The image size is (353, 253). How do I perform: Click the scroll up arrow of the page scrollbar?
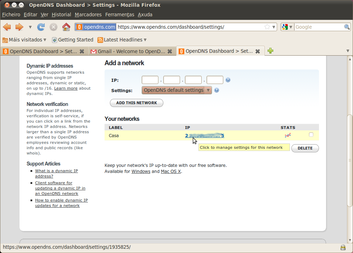tap(350, 59)
